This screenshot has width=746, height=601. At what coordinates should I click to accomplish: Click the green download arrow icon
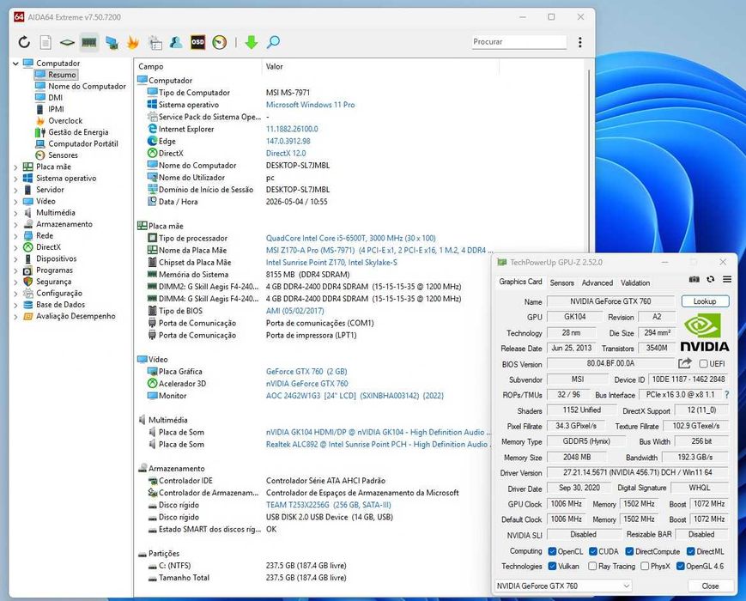pos(252,42)
